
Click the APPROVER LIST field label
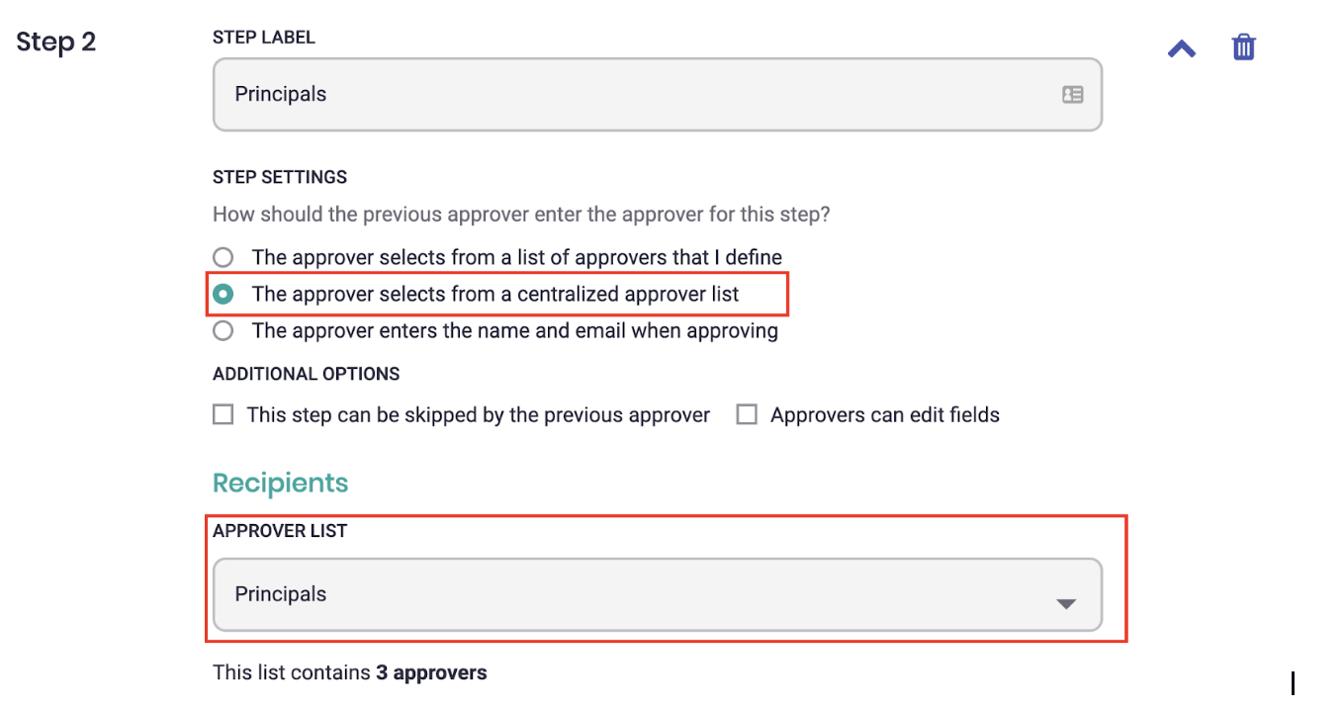[x=280, y=531]
